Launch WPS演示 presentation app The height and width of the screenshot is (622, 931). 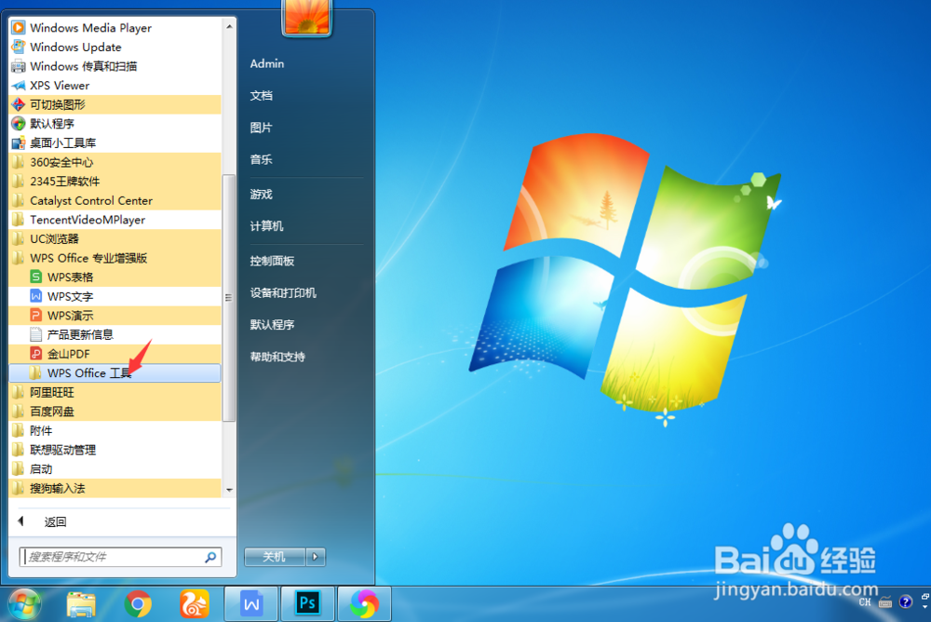[x=115, y=316]
